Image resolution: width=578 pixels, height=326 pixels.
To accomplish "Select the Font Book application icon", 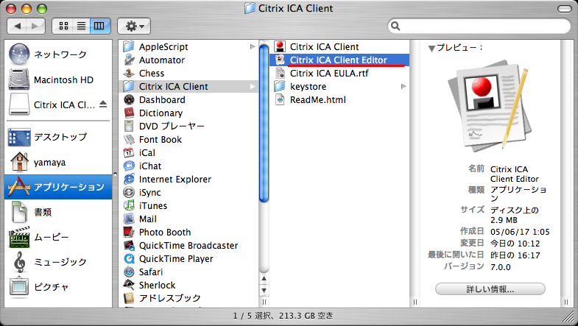I will pos(129,140).
